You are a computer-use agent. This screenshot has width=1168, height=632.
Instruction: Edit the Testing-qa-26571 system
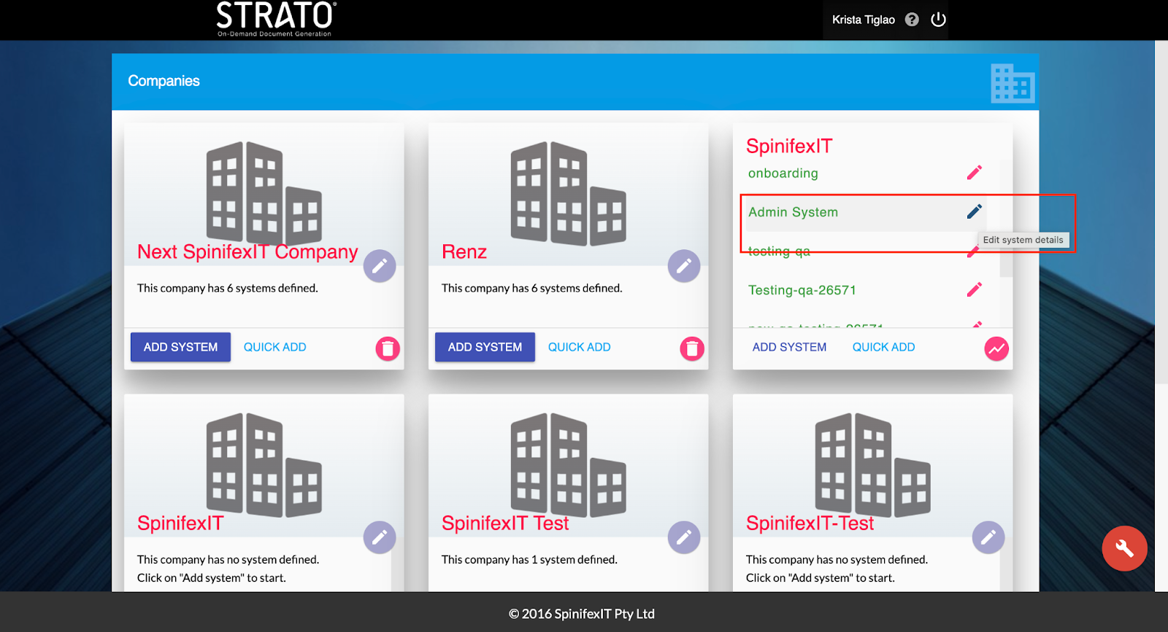(x=975, y=290)
